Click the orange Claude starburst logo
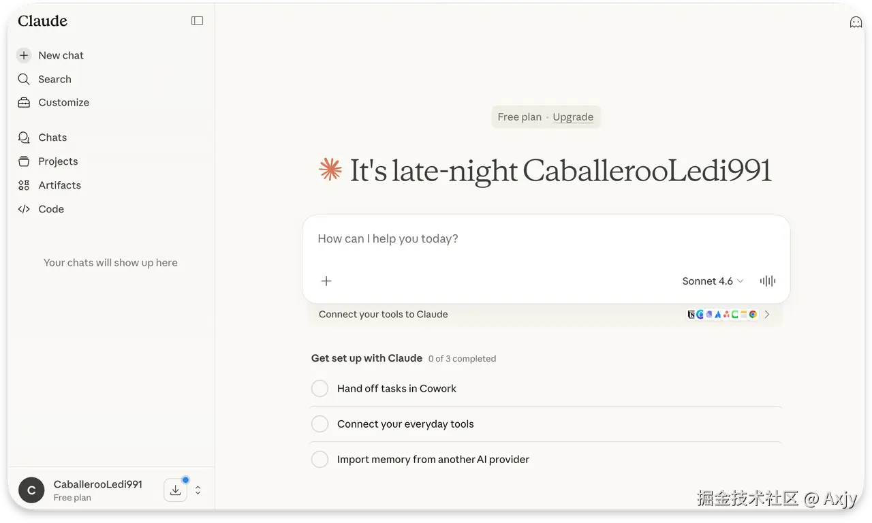 point(330,170)
